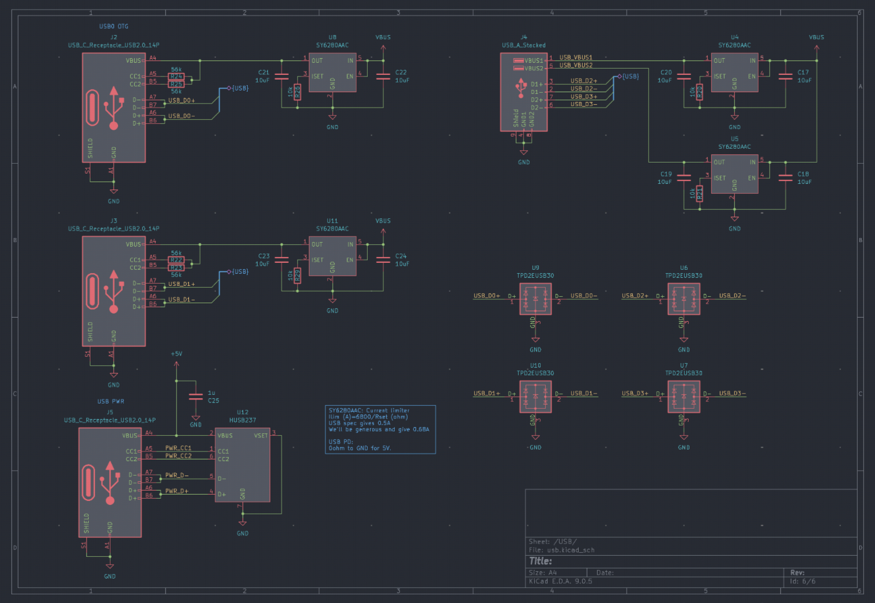
Task: Select the Title field in title block
Action: coord(541,561)
